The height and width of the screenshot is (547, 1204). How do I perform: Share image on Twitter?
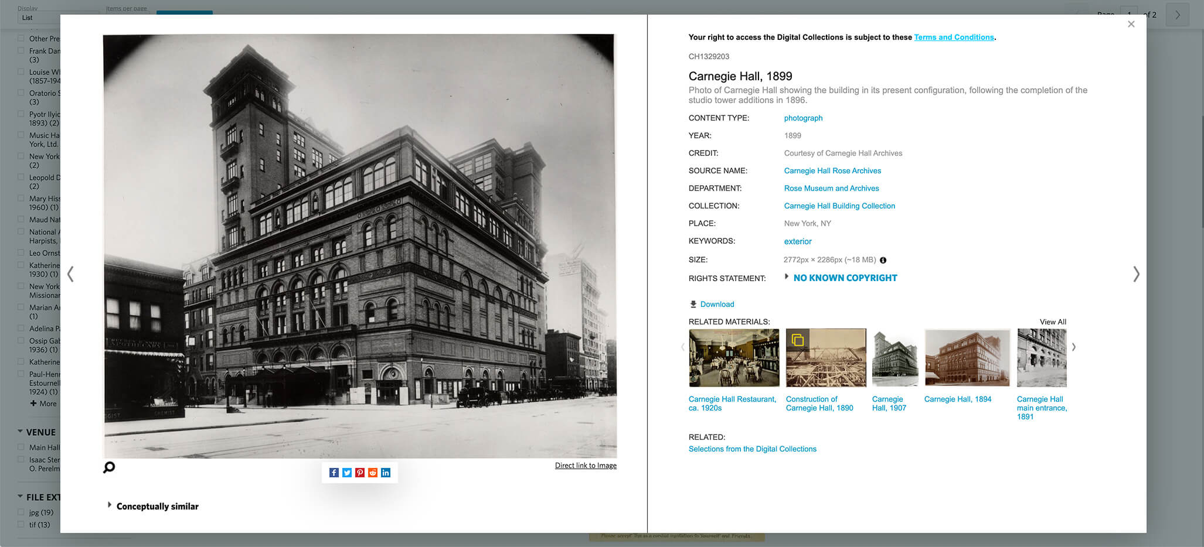[347, 473]
